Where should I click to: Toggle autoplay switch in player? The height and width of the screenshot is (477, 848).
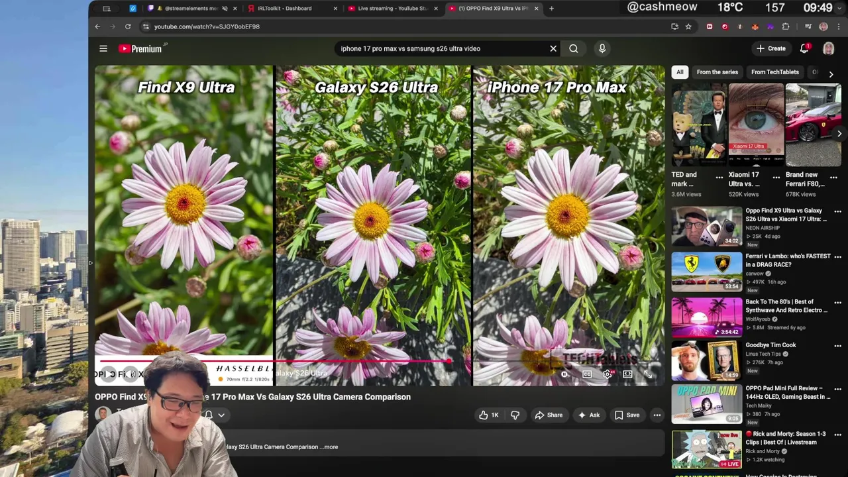pyautogui.click(x=565, y=374)
